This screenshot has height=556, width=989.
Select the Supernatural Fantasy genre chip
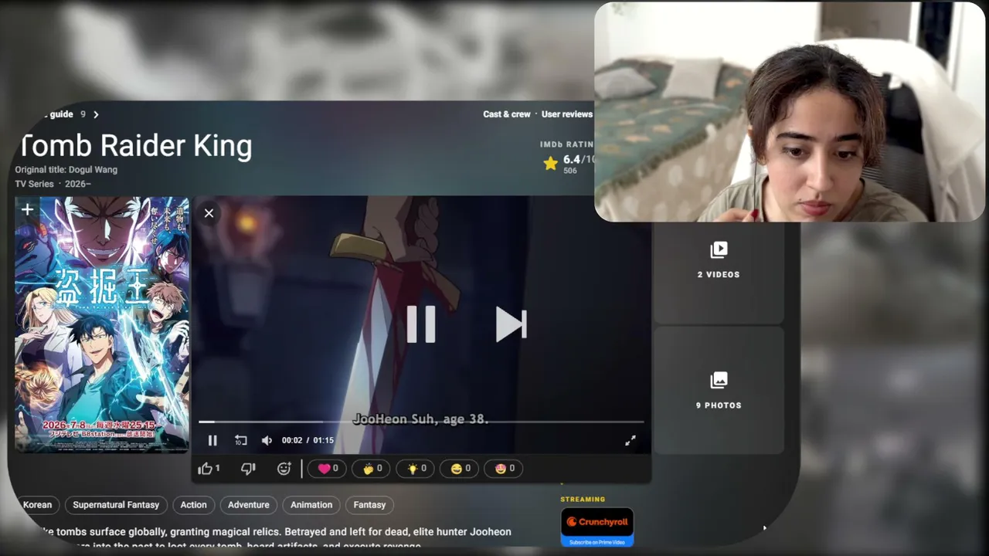point(116,505)
